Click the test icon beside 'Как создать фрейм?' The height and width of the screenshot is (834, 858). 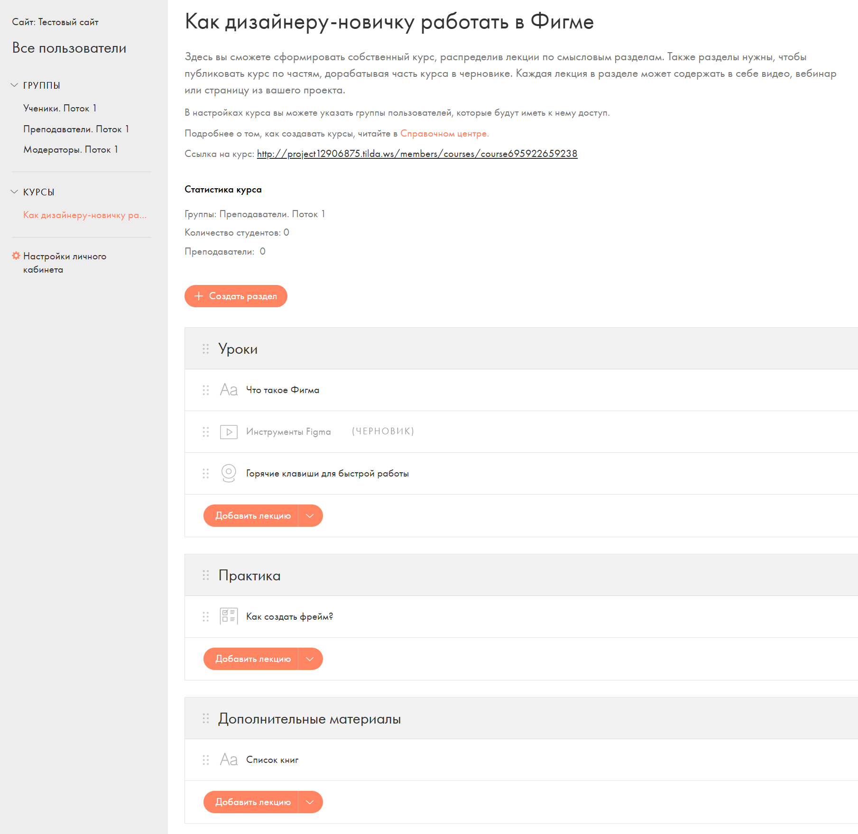(229, 616)
